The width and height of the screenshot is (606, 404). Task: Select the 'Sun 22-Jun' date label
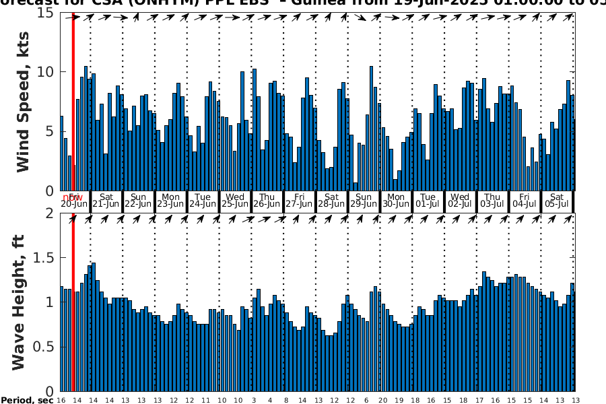pos(138,200)
